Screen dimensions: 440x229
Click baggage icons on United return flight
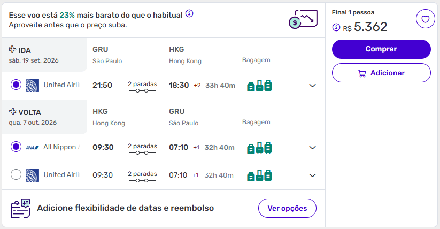259,175
